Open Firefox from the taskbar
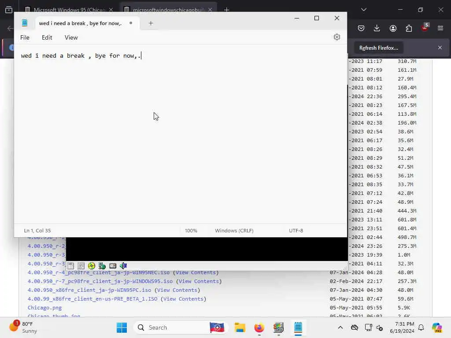Image resolution: width=451 pixels, height=338 pixels. pyautogui.click(x=259, y=327)
